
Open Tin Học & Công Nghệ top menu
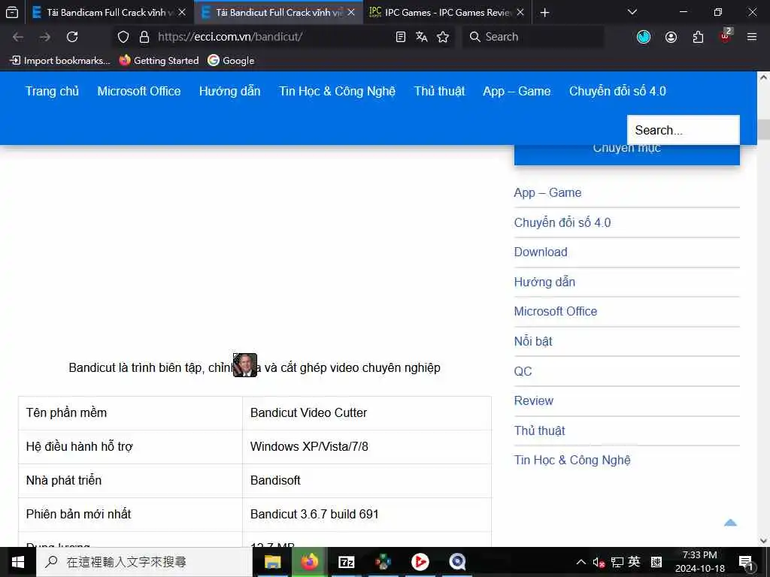coord(337,91)
